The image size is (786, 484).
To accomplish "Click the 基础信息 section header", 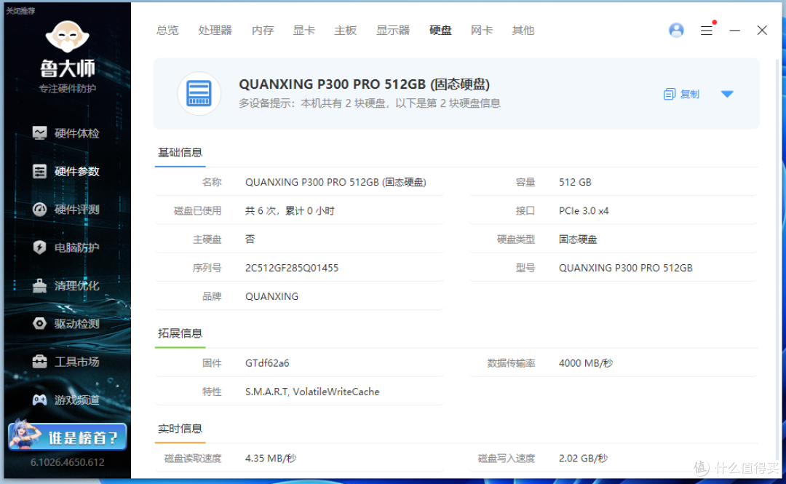I will pos(180,152).
